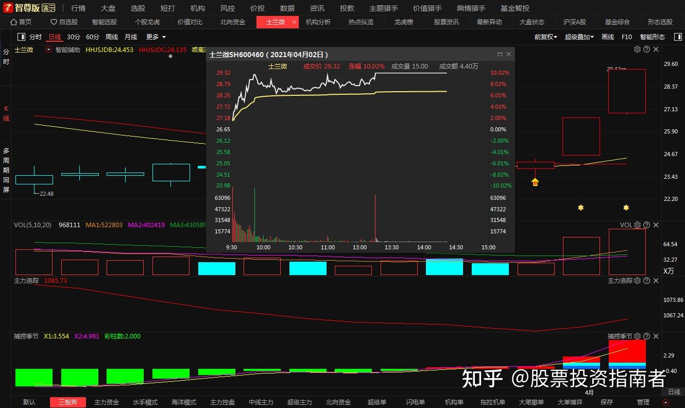Open the 前复权 adjustment dropdown
The height and width of the screenshot is (408, 685).
click(545, 37)
